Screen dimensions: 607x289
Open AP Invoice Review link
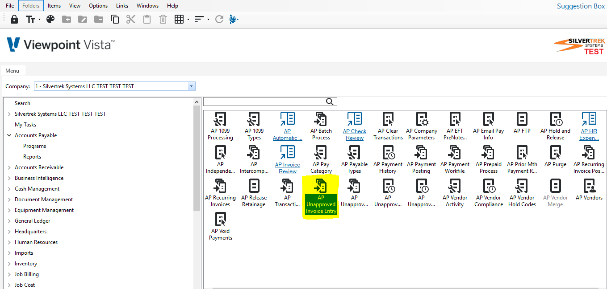[288, 159]
